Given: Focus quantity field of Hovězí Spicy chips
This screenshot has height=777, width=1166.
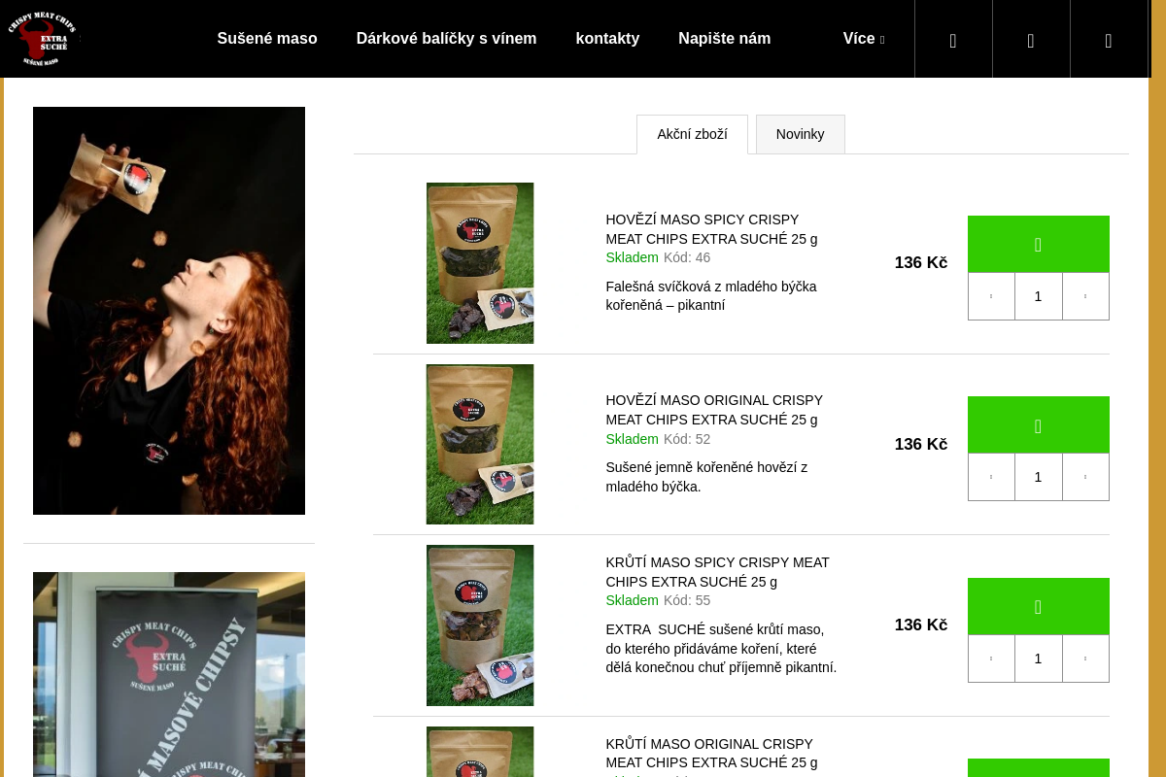Looking at the screenshot, I should [1038, 296].
